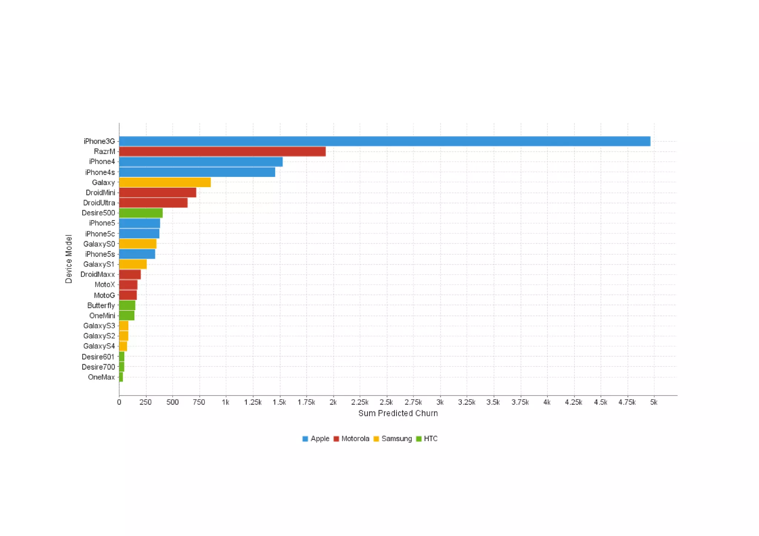Image resolution: width=759 pixels, height=536 pixels.
Task: Click the HTC legend color swatch
Action: click(x=419, y=439)
